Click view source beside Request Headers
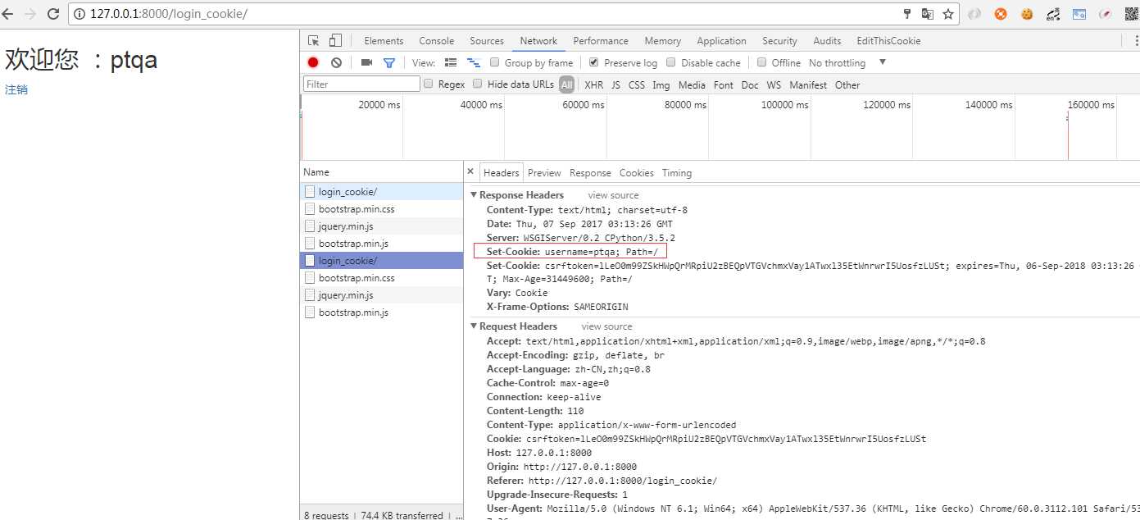 coord(606,326)
